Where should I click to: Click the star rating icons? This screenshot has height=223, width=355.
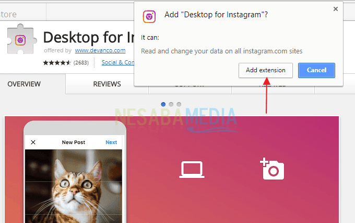point(57,63)
